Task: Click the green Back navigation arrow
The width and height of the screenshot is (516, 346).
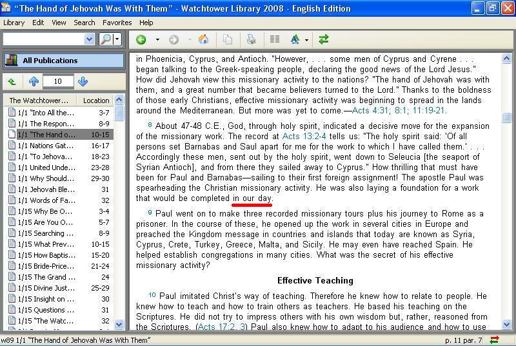Action: click(x=141, y=40)
